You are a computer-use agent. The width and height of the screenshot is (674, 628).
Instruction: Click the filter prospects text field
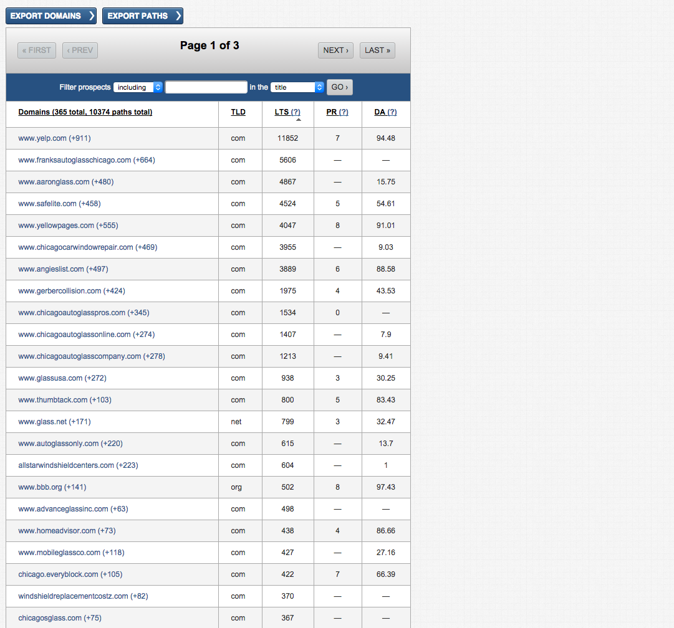pos(206,87)
